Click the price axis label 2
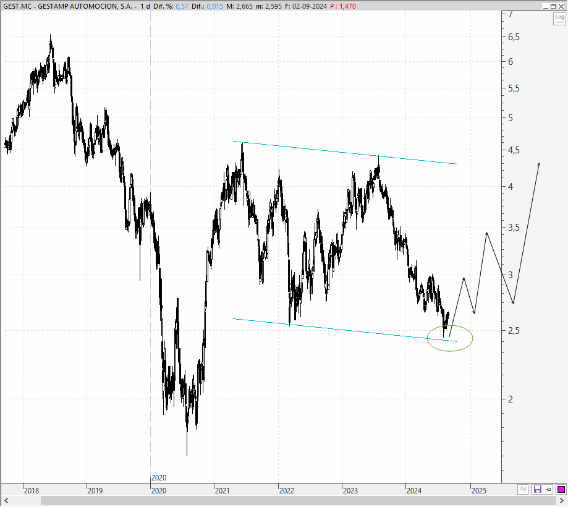The image size is (568, 507). (511, 399)
